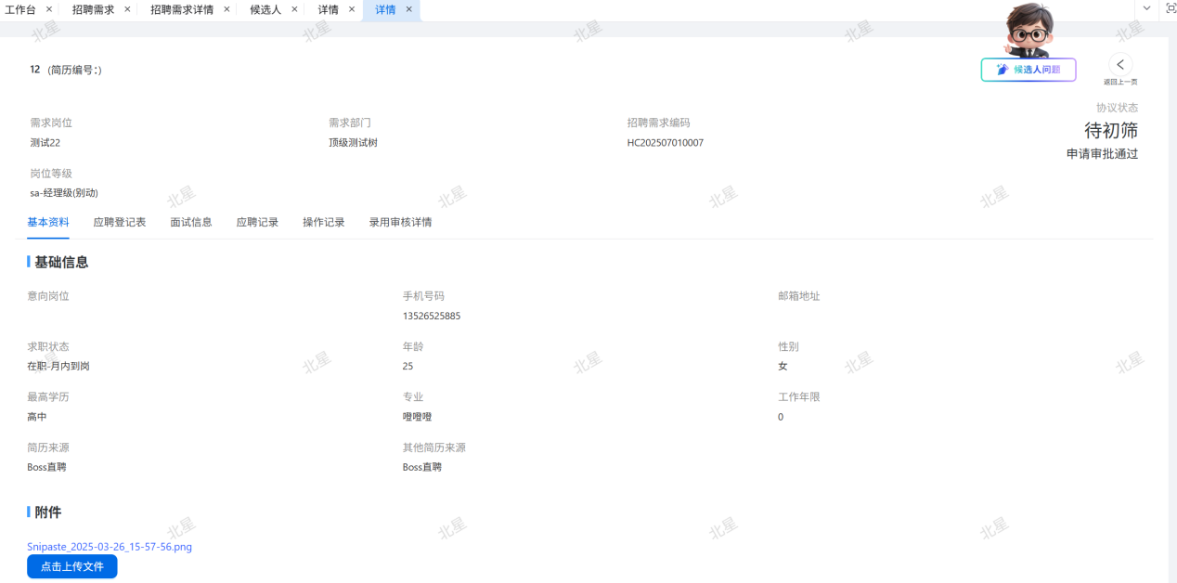
Task: Switch to the 工作台 tab
Action: pos(20,9)
